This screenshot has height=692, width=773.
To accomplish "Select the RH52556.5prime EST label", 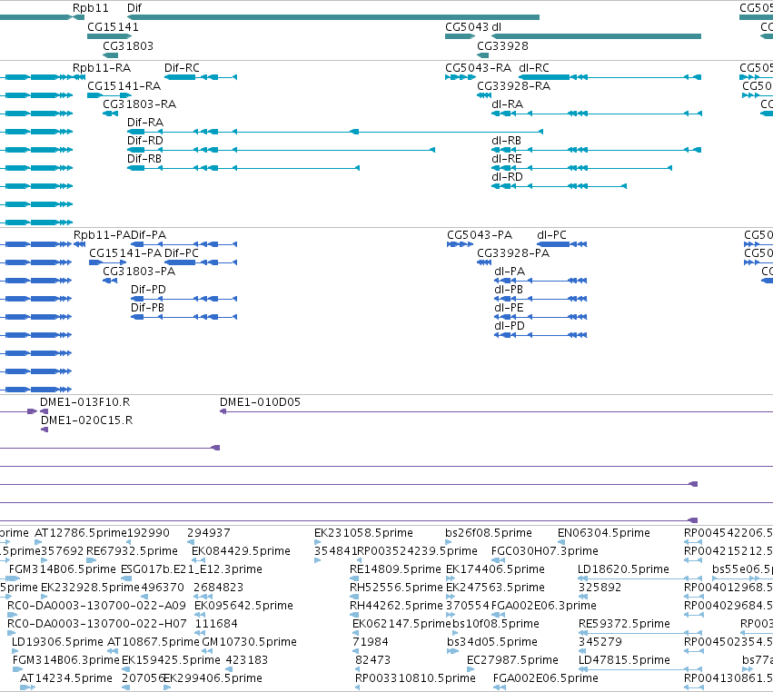I will tap(396, 588).
